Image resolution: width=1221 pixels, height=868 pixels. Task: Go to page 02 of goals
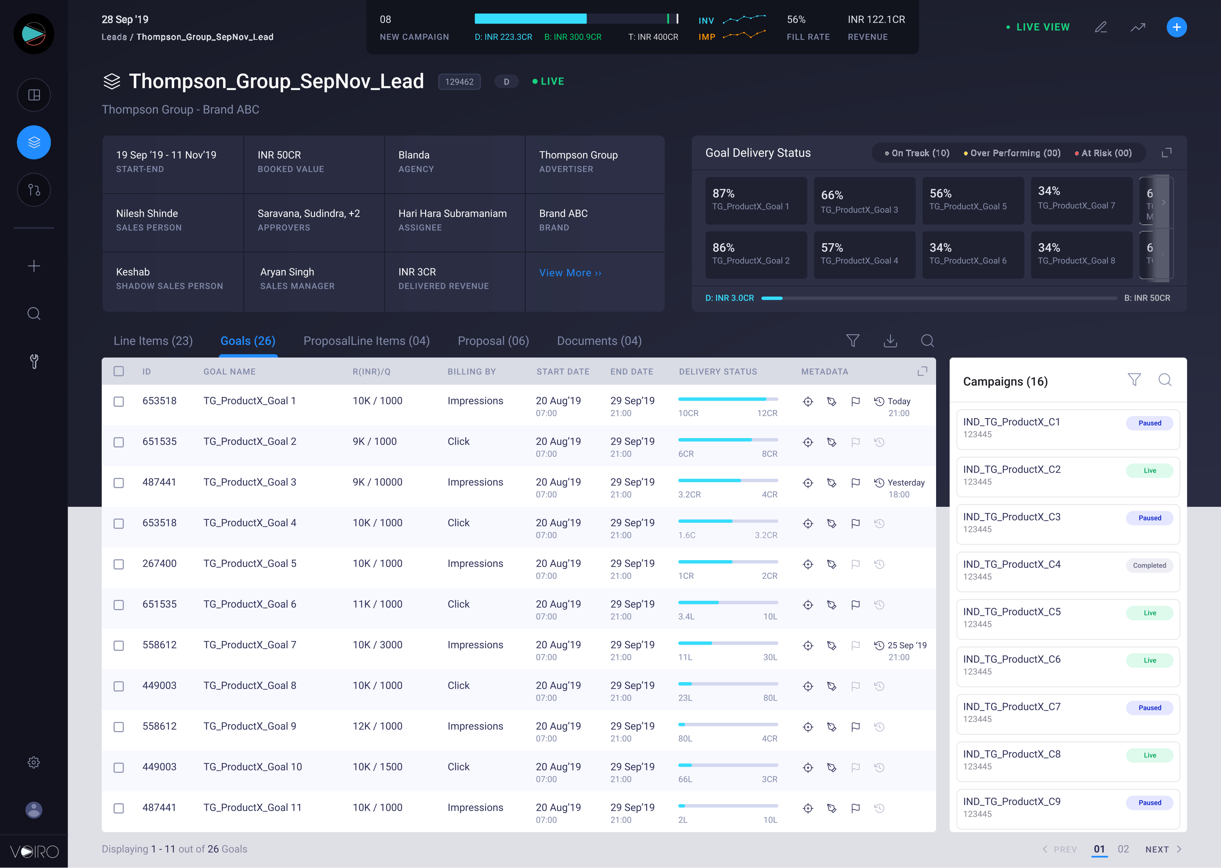tap(1123, 849)
